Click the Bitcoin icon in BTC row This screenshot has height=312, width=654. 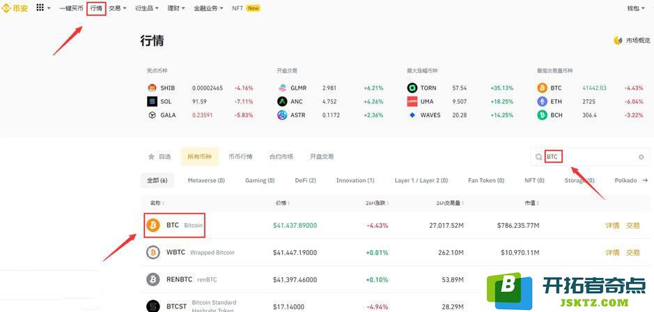coord(153,225)
